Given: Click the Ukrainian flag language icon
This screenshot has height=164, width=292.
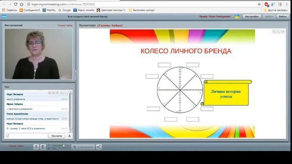Looking at the screenshot, I should pos(237,16).
